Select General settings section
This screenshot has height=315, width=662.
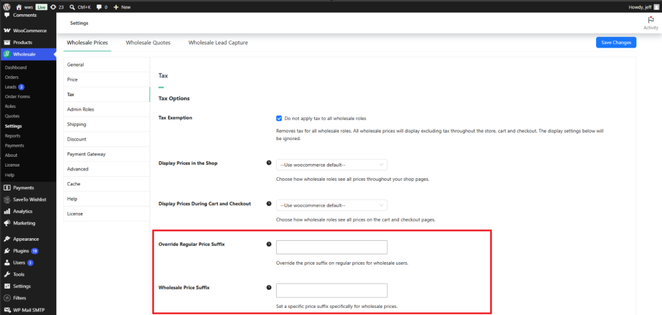(x=107, y=65)
